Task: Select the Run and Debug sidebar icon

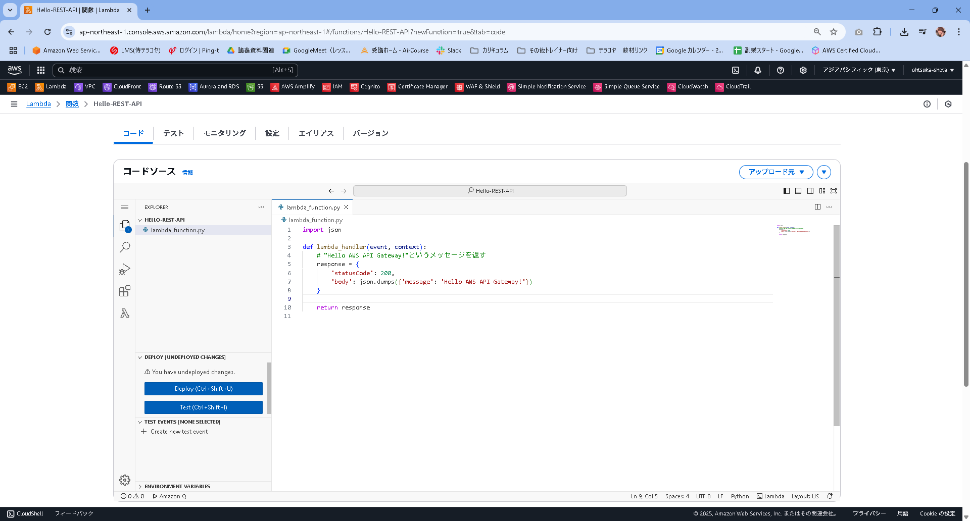Action: click(125, 269)
